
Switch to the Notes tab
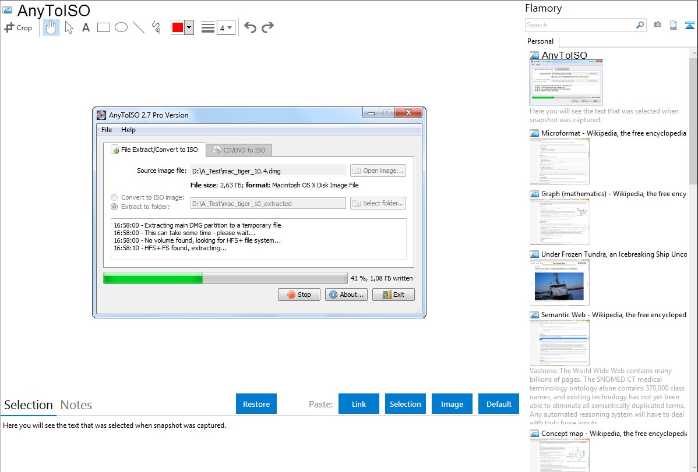click(x=76, y=405)
